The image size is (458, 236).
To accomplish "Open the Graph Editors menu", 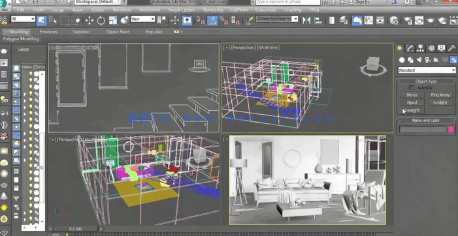I will (x=182, y=10).
